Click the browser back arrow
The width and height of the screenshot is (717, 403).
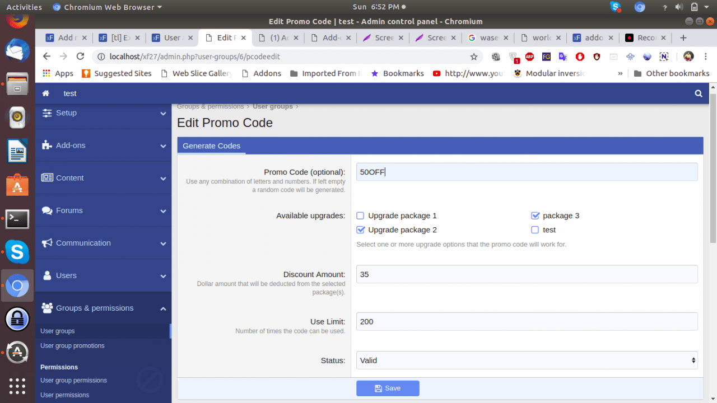coord(46,57)
